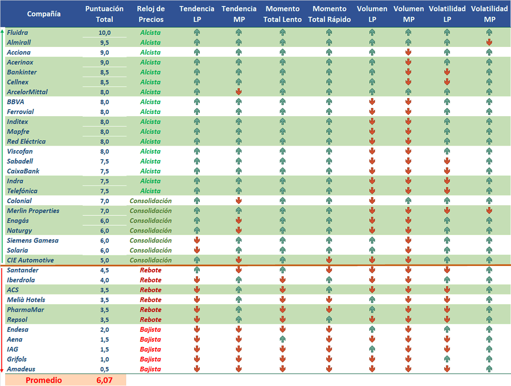Screen dimensions: 511x386
Task: Click Fluidra's 10,0 total score
Action: click(105, 33)
